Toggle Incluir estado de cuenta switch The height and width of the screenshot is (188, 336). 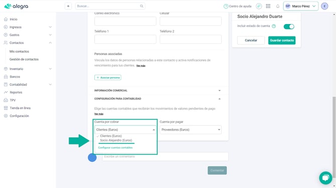(x=289, y=26)
